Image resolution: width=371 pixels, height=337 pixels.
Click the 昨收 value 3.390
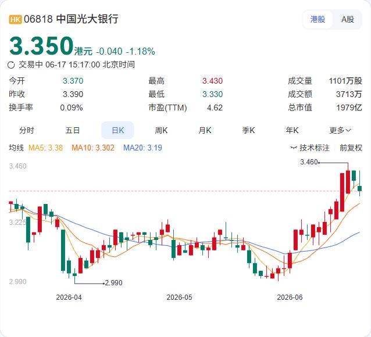click(x=73, y=94)
